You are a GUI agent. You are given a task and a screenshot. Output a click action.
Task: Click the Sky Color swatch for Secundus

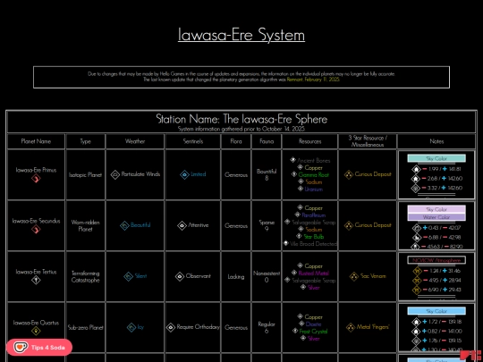pyautogui.click(x=436, y=209)
